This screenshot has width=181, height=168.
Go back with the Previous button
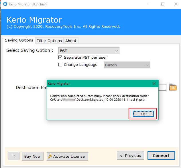pos(130,155)
